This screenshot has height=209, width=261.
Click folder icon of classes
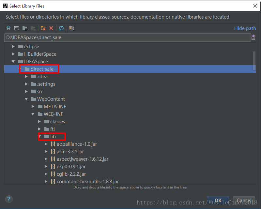tap(47, 122)
